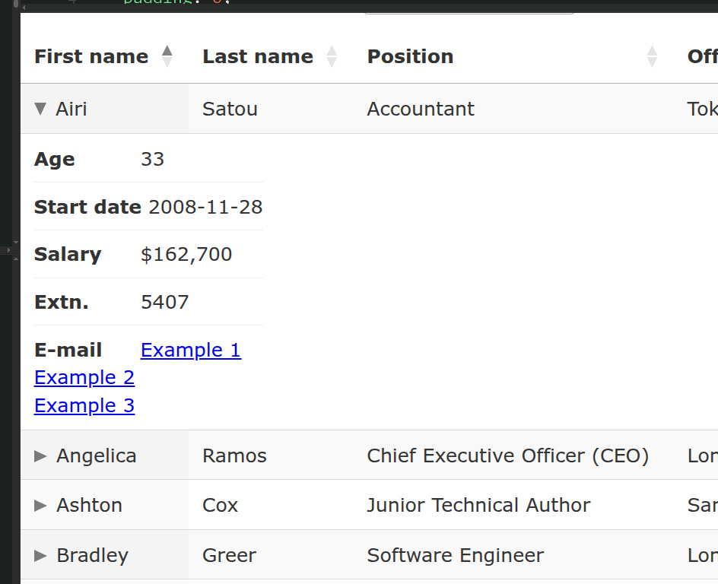Expand the Bradley row details

click(40, 555)
